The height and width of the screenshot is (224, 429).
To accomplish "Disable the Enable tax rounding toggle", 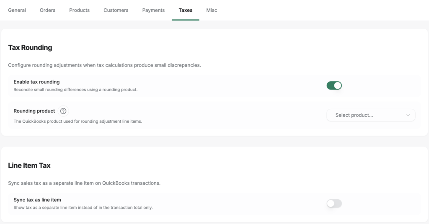I will [x=334, y=85].
